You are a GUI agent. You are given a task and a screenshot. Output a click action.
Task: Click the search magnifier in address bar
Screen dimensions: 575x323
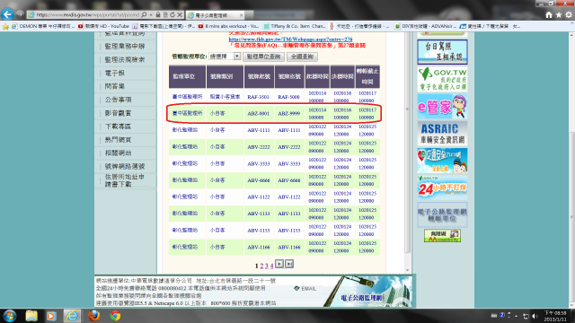tap(144, 14)
